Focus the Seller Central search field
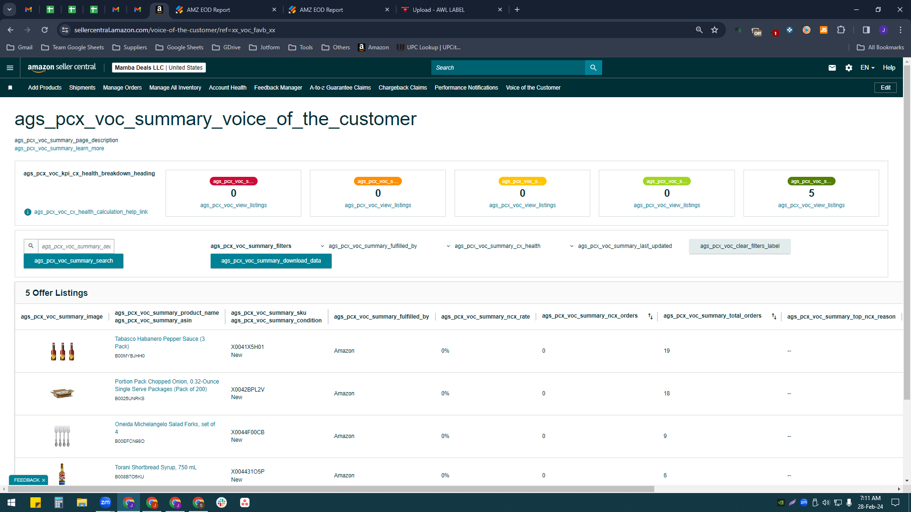The height and width of the screenshot is (512, 911). tap(508, 68)
